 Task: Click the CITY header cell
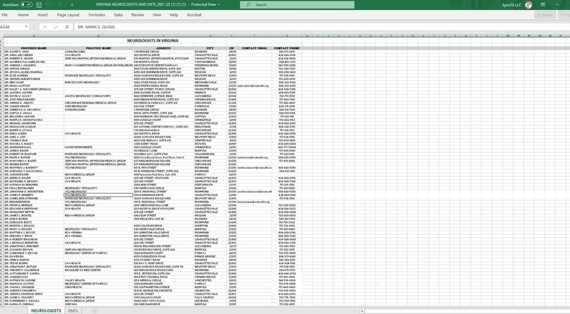coord(210,48)
